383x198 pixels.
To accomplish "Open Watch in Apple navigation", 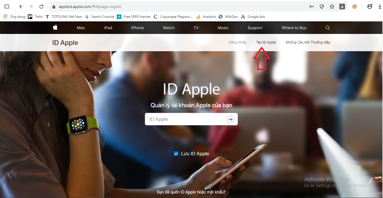I will click(169, 28).
